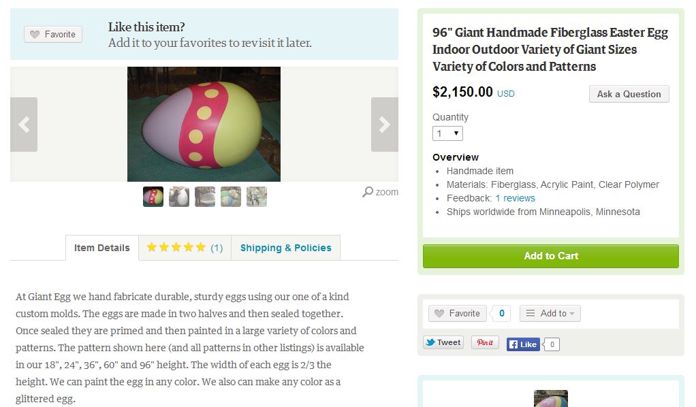Image resolution: width=696 pixels, height=407 pixels.
Task: Advance to next product image arrow
Action: (x=384, y=125)
